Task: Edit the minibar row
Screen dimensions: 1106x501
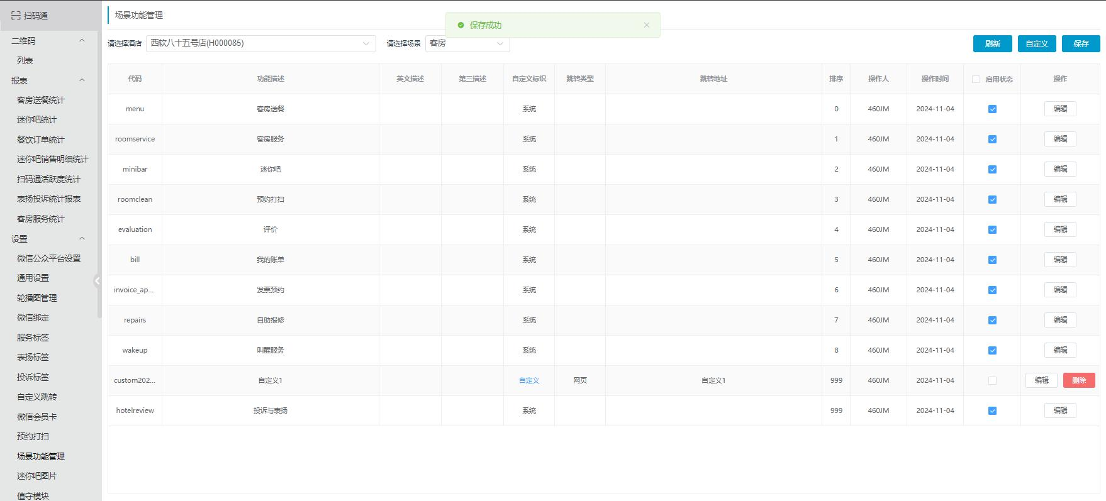Action: [x=1059, y=169]
